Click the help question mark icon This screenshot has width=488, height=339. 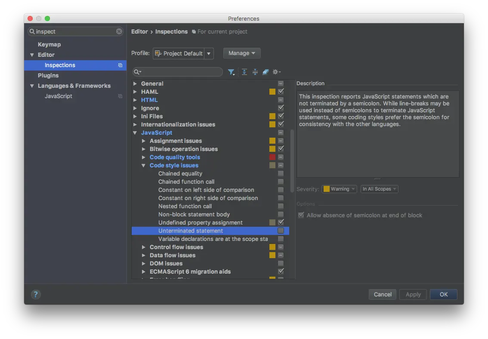(x=36, y=294)
